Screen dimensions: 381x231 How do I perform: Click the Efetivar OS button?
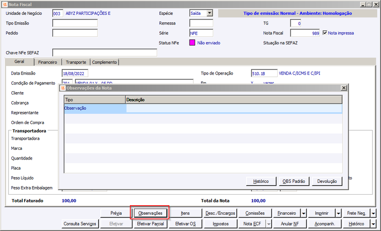185,224
